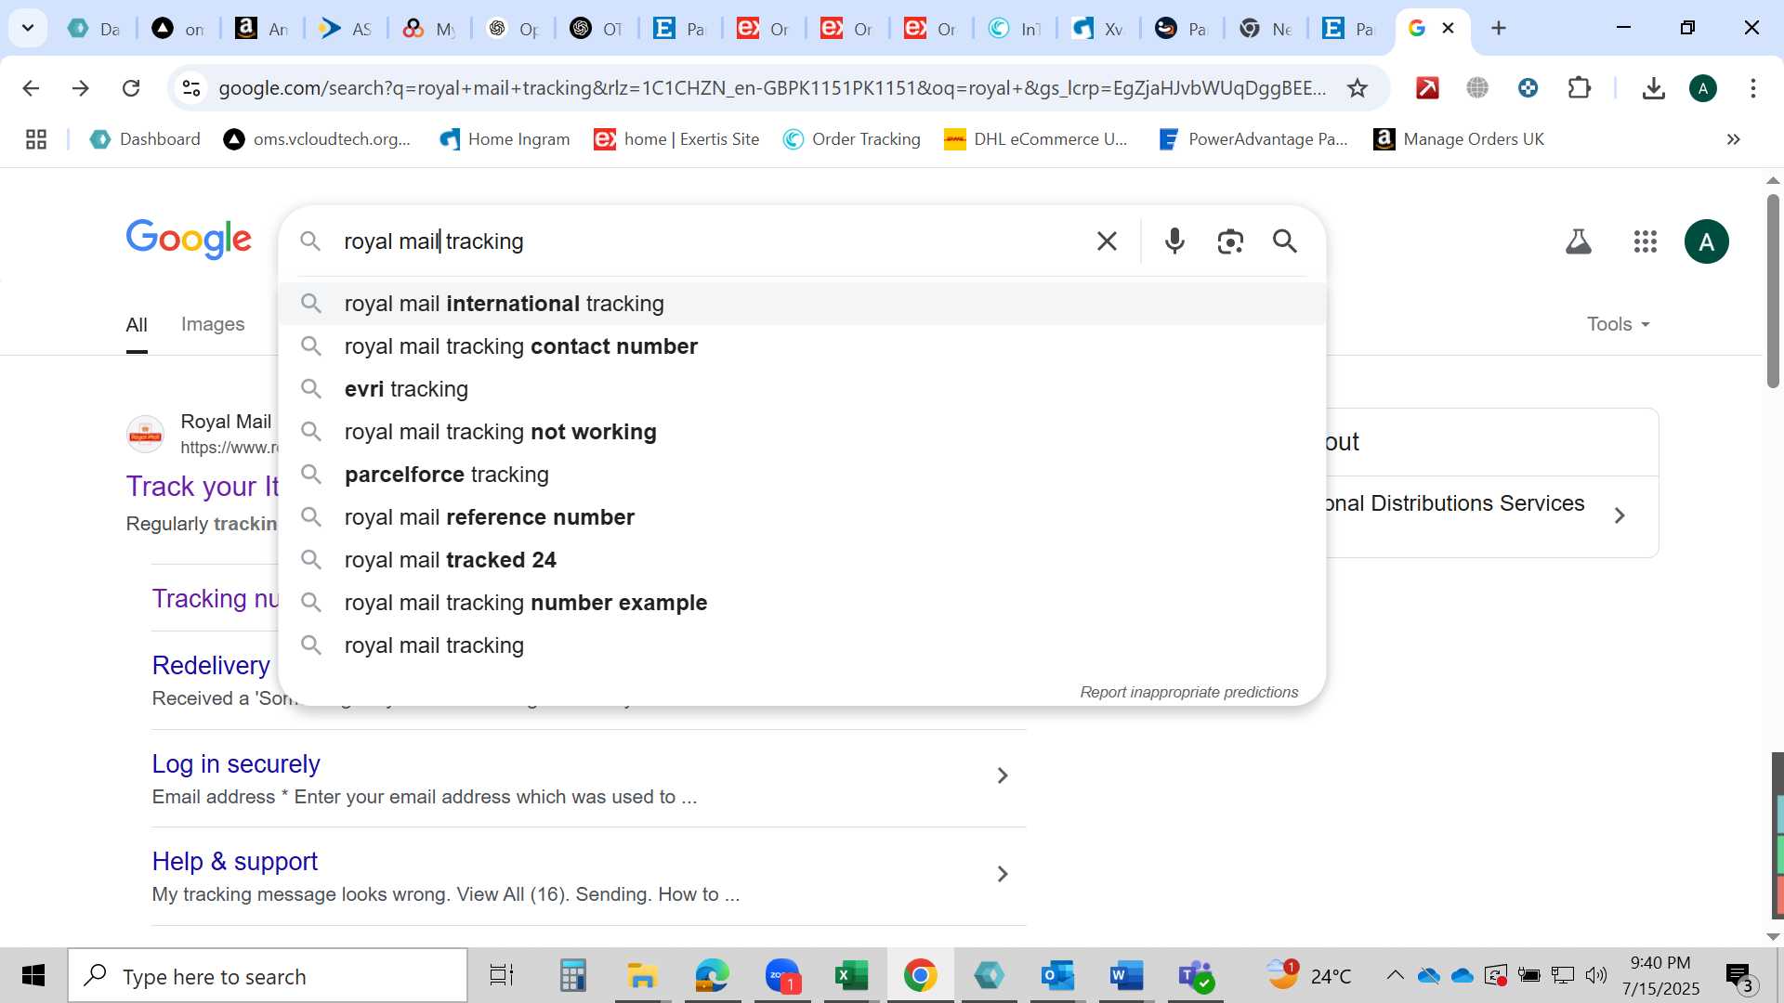Start voice search with microphone icon
This screenshot has height=1003, width=1784.
pyautogui.click(x=1174, y=241)
